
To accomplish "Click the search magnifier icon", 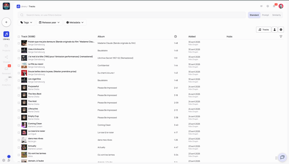I will (x=22, y=15).
